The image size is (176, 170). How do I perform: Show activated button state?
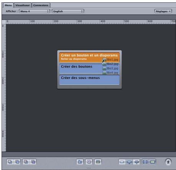(137, 162)
